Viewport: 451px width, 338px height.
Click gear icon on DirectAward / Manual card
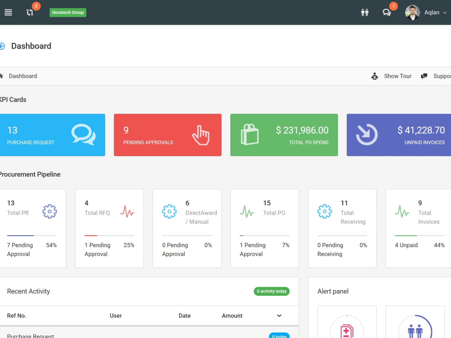(x=170, y=211)
